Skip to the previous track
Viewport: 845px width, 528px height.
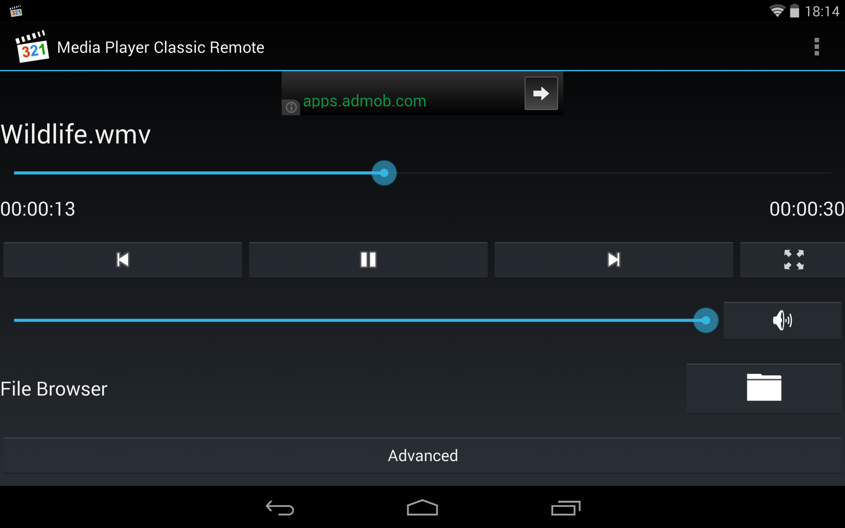pyautogui.click(x=123, y=260)
